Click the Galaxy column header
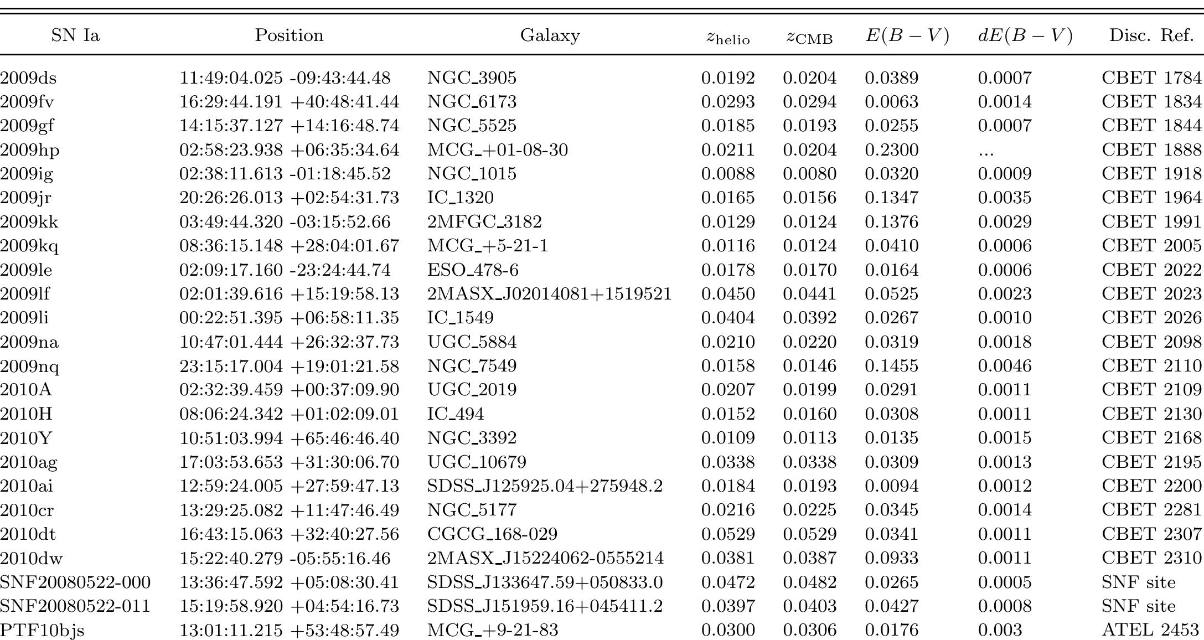The width and height of the screenshot is (1204, 640). [550, 35]
